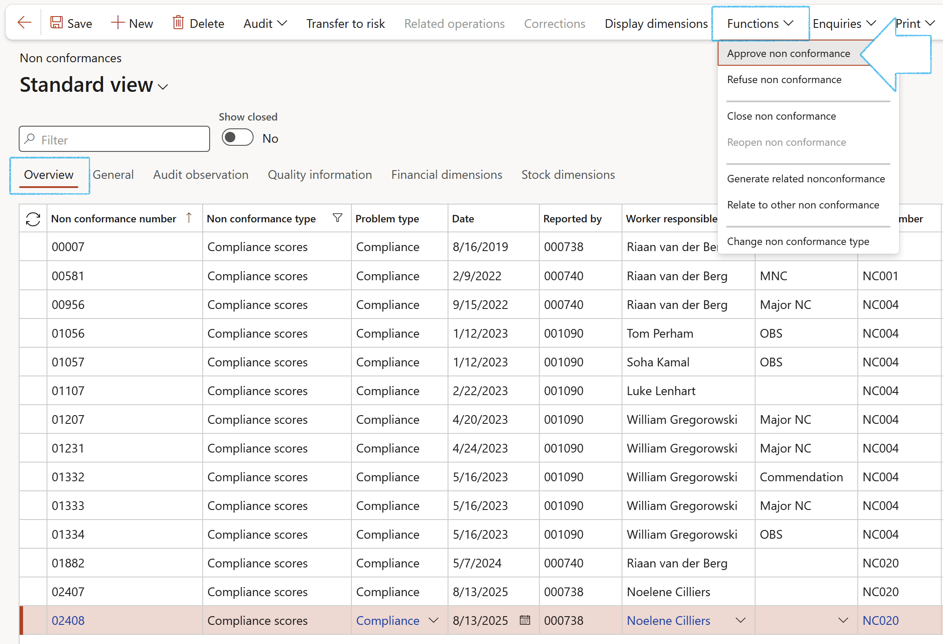This screenshot has height=644, width=943.
Task: Open Worker responsible dropdown for Noelene Cilliers
Action: click(x=740, y=620)
